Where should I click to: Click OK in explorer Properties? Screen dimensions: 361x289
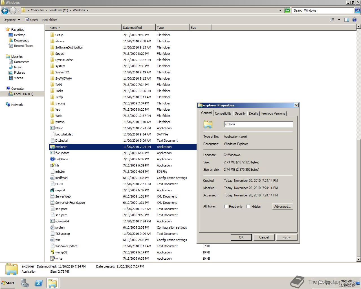tap(241, 237)
